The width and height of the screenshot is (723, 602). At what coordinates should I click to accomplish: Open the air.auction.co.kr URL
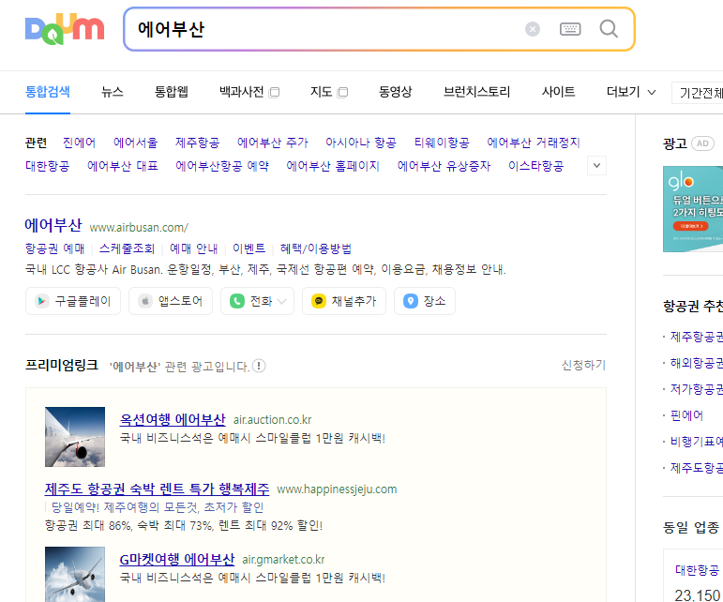coord(273,420)
